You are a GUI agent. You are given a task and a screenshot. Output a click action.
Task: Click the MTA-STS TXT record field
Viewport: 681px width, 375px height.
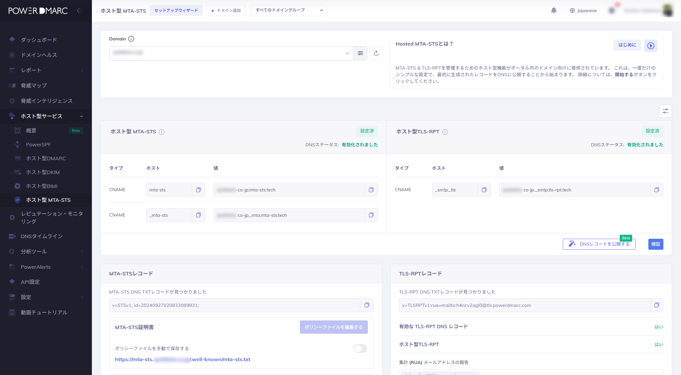click(234, 305)
